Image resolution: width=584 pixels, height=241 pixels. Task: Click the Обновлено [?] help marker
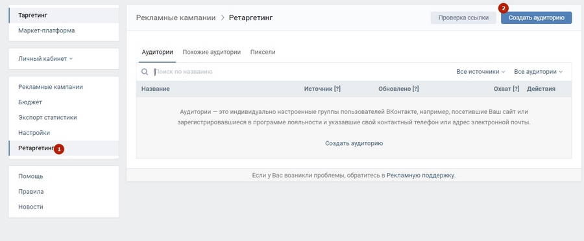(415, 89)
